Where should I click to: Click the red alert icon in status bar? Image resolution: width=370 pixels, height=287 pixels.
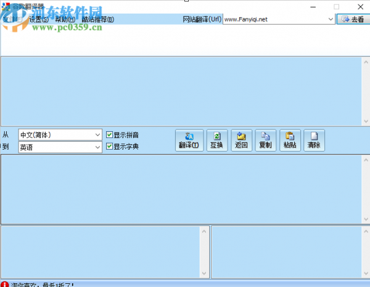(x=5, y=284)
